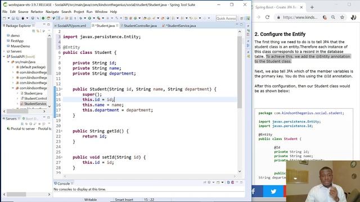Click the Twitter share button in browser
Screen dimensions: 360x202
(273, 191)
